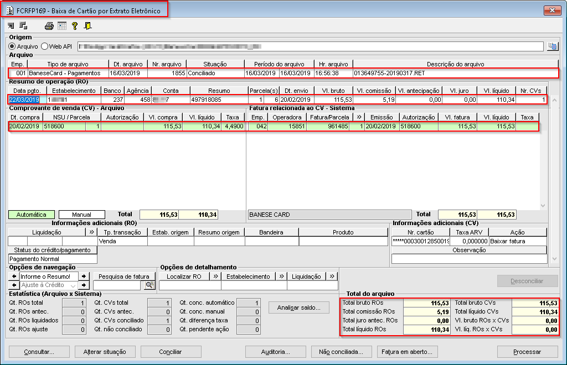Click the file browse icon beside path field
This screenshot has width=567, height=365.
click(552, 46)
